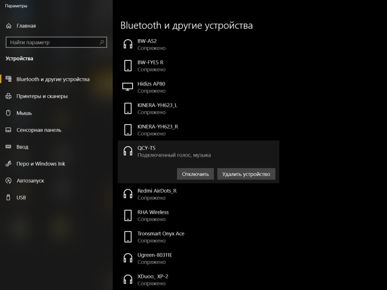This screenshot has width=387, height=290.
Task: Disconnect QCY-T5 with Отключить button
Action: pos(195,174)
